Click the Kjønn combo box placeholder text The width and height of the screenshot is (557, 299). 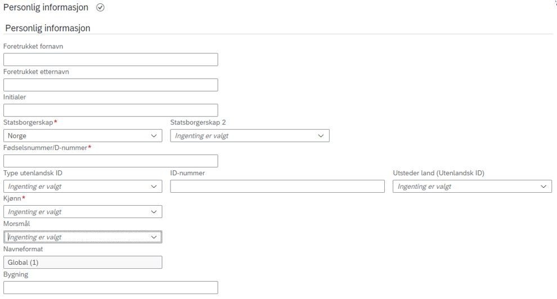(x=35, y=212)
